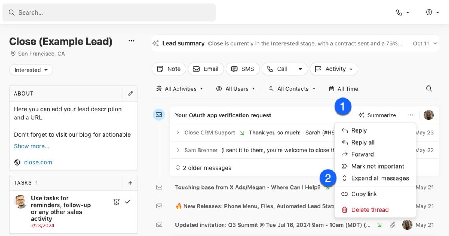
Task: Open the Activity dropdown button
Action: (x=334, y=69)
